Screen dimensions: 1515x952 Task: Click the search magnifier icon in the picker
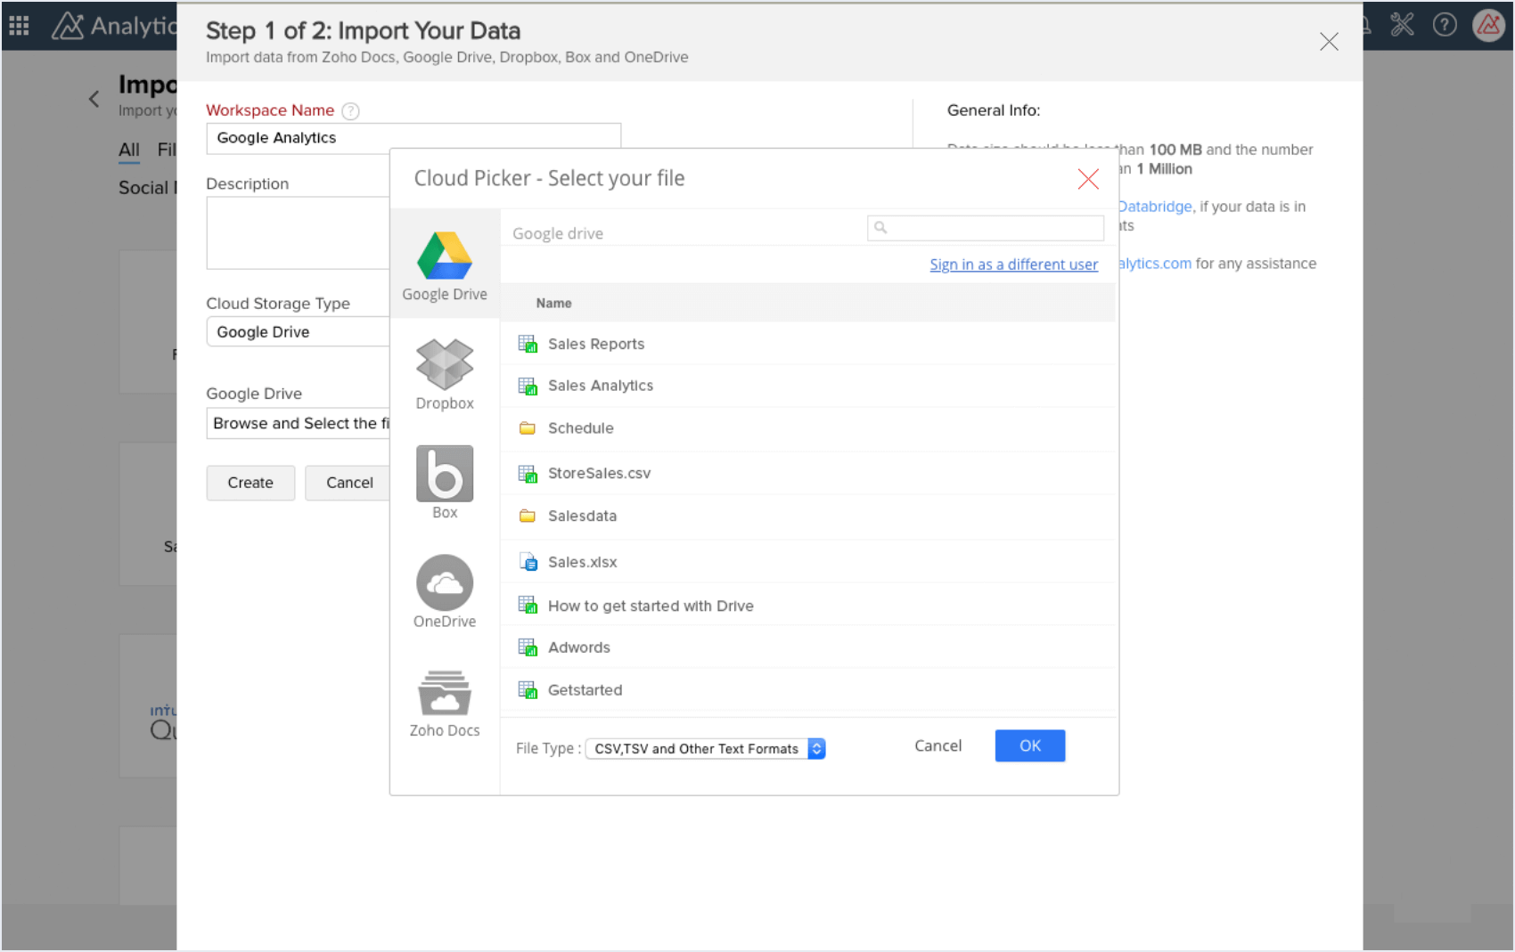click(880, 228)
